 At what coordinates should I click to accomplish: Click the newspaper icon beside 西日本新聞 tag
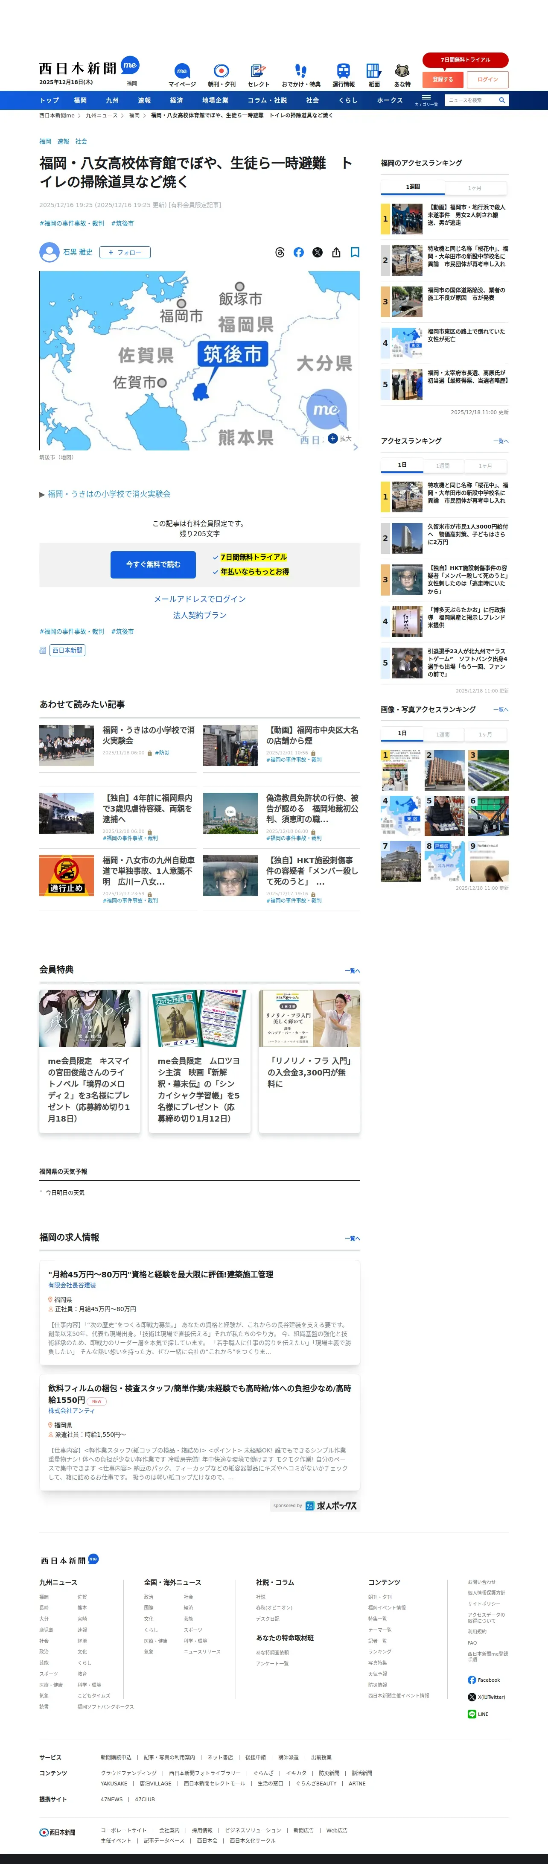43,651
